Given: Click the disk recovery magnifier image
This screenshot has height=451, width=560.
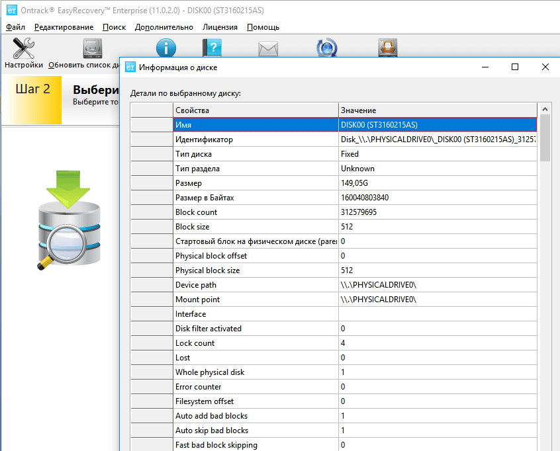Looking at the screenshot, I should 68,219.
